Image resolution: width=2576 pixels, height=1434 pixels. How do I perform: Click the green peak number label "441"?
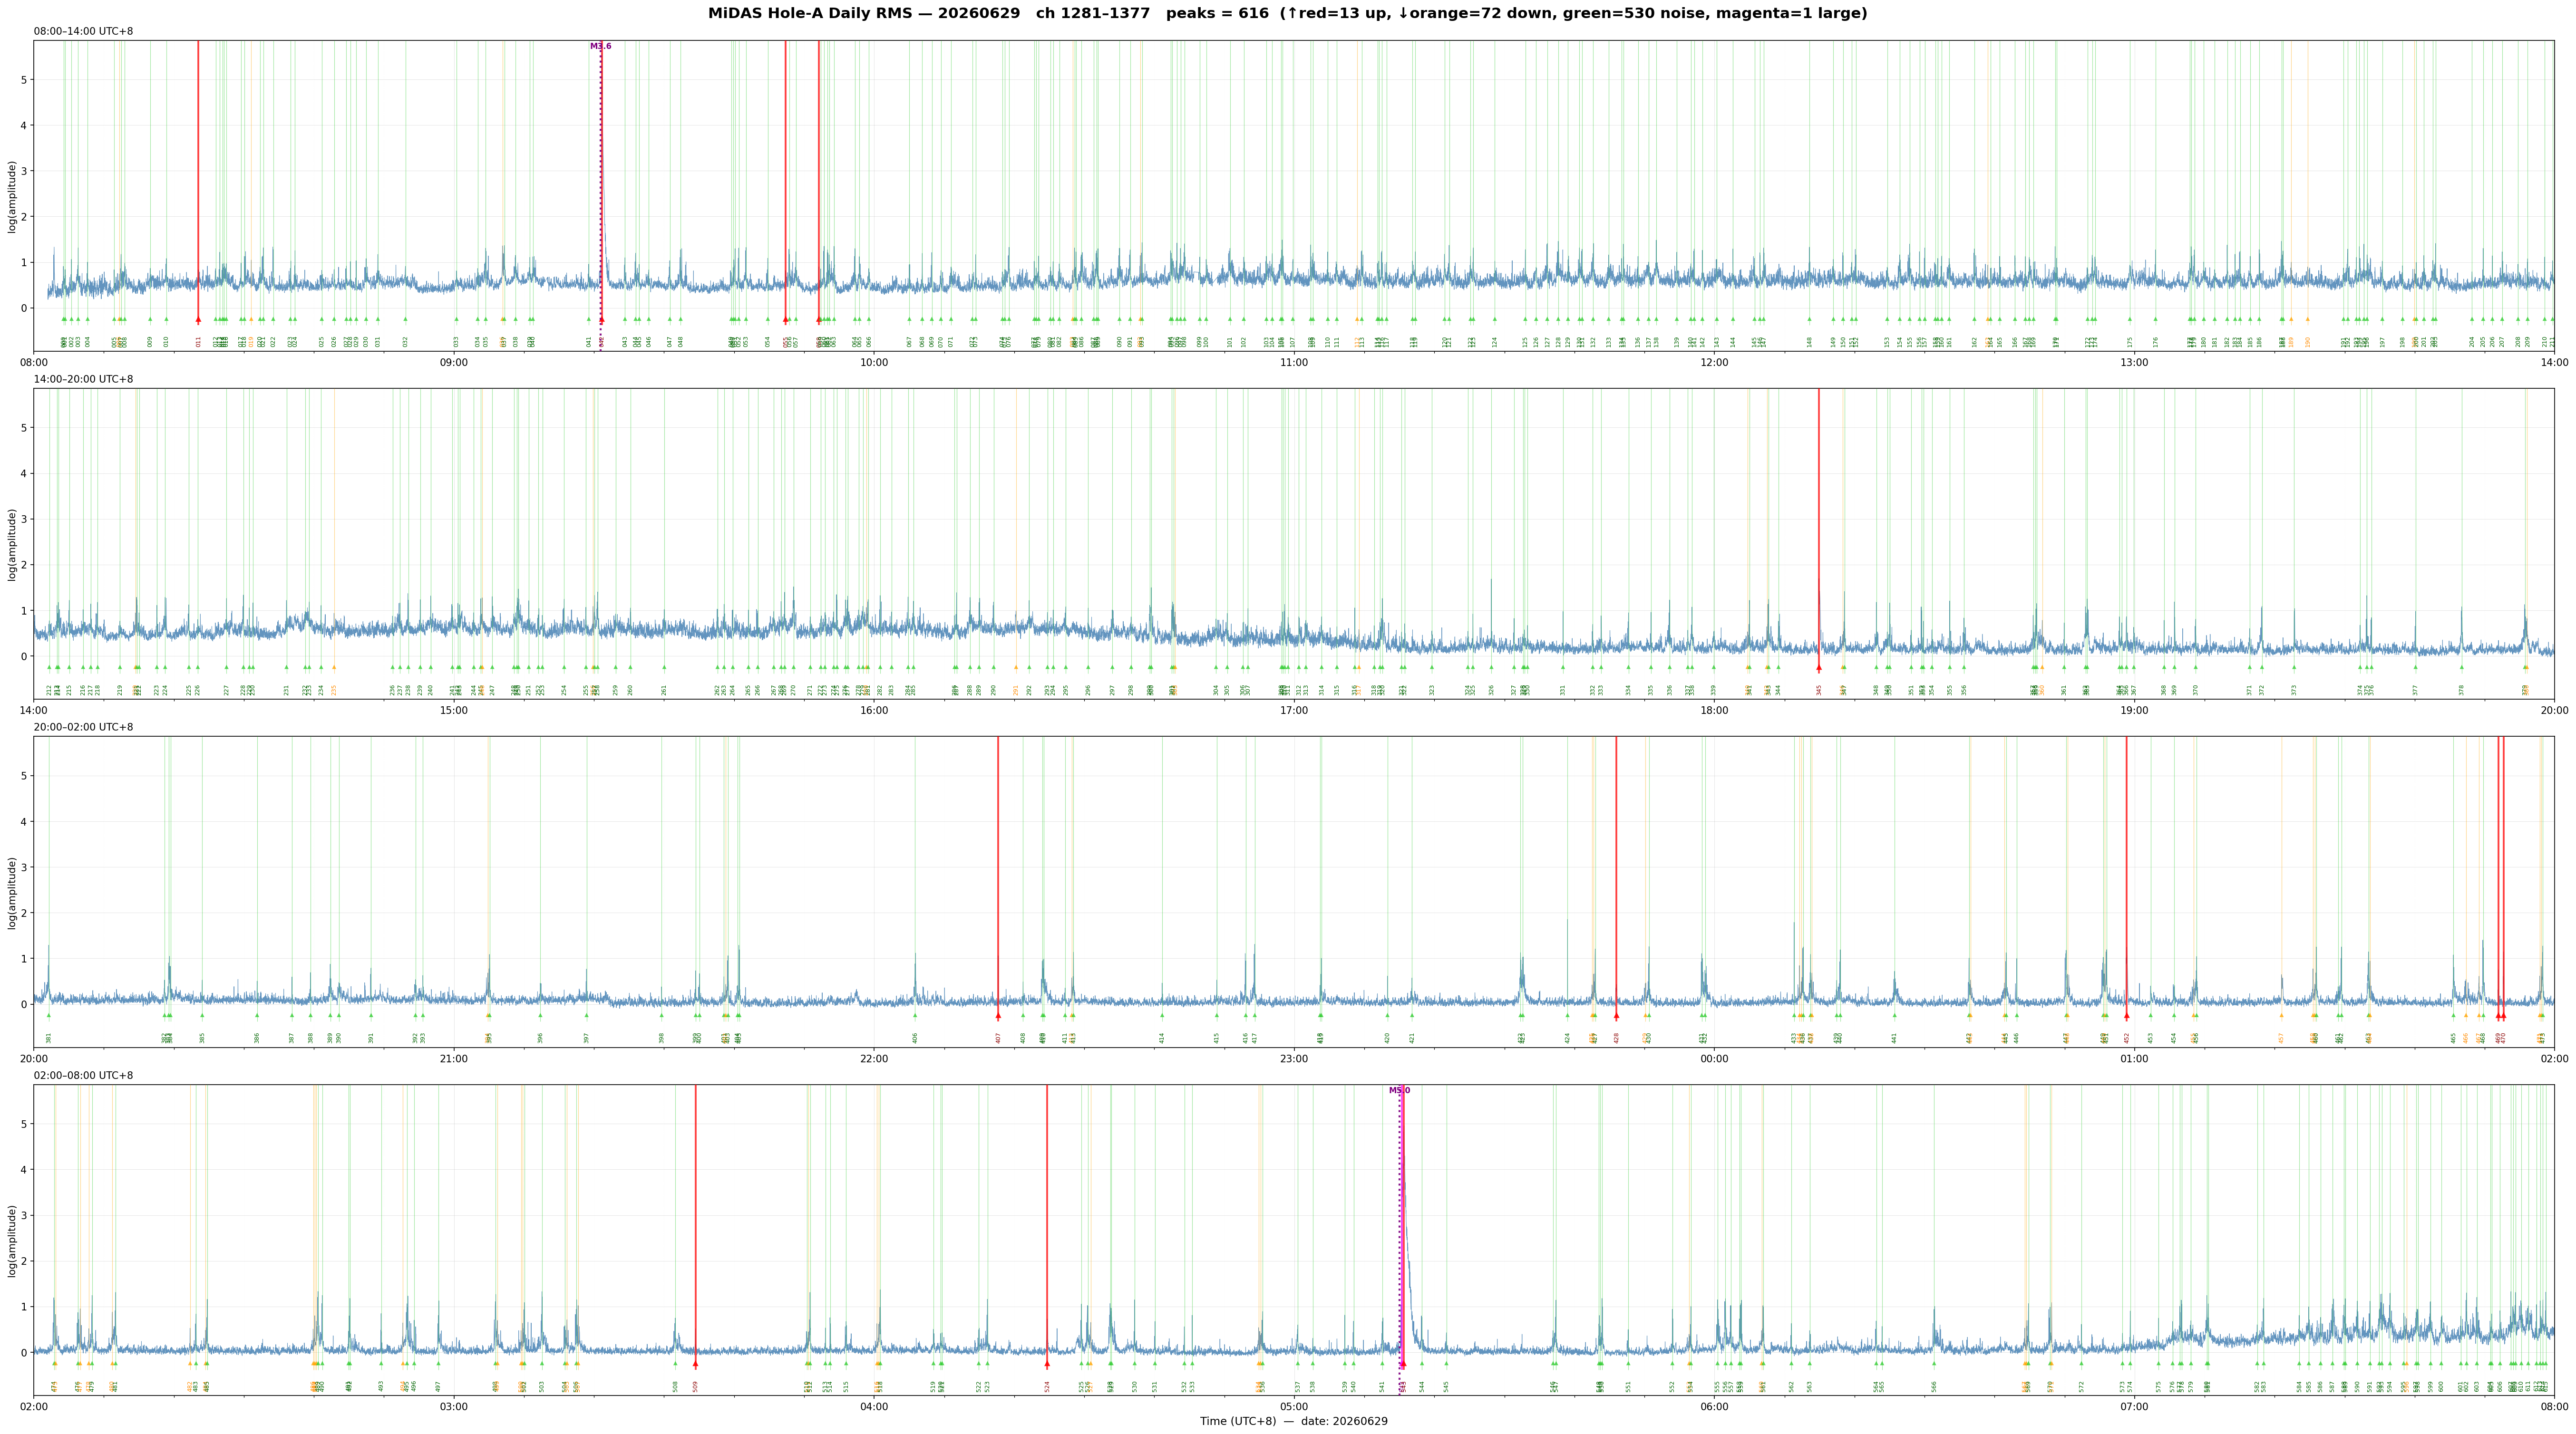pyautogui.click(x=1894, y=1038)
